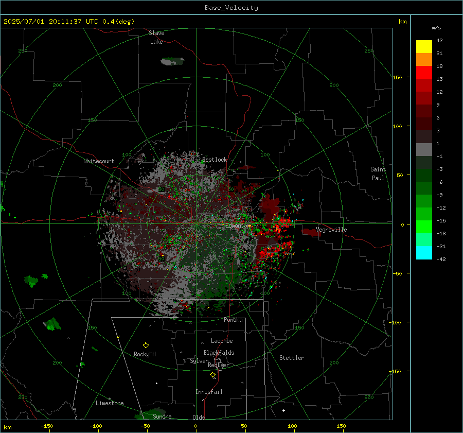Image resolution: width=463 pixels, height=433 pixels.
Task: Pick the yellow 42 to 21 m/s legend color
Action: [x=424, y=47]
